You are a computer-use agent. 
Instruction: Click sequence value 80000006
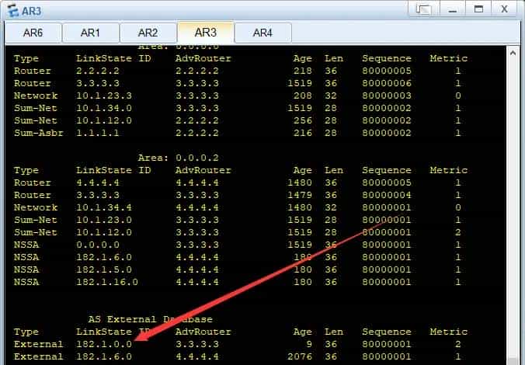[387, 83]
